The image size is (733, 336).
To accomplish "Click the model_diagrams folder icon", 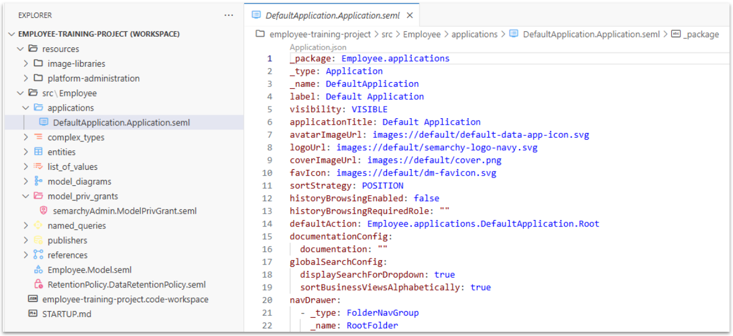I will 39,182.
